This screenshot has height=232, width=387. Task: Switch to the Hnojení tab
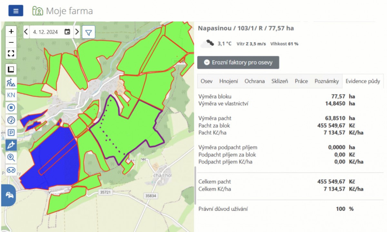coord(229,81)
